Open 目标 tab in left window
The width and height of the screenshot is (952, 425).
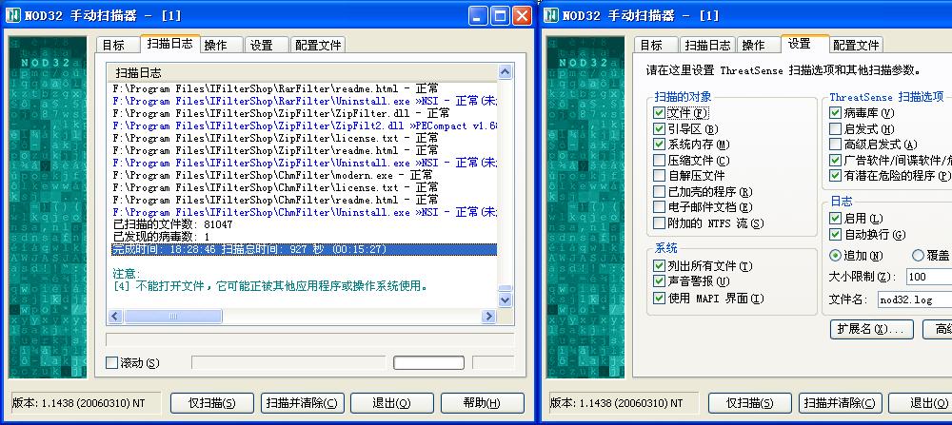click(x=118, y=45)
